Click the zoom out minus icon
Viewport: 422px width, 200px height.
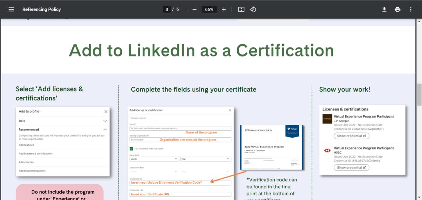(195, 9)
